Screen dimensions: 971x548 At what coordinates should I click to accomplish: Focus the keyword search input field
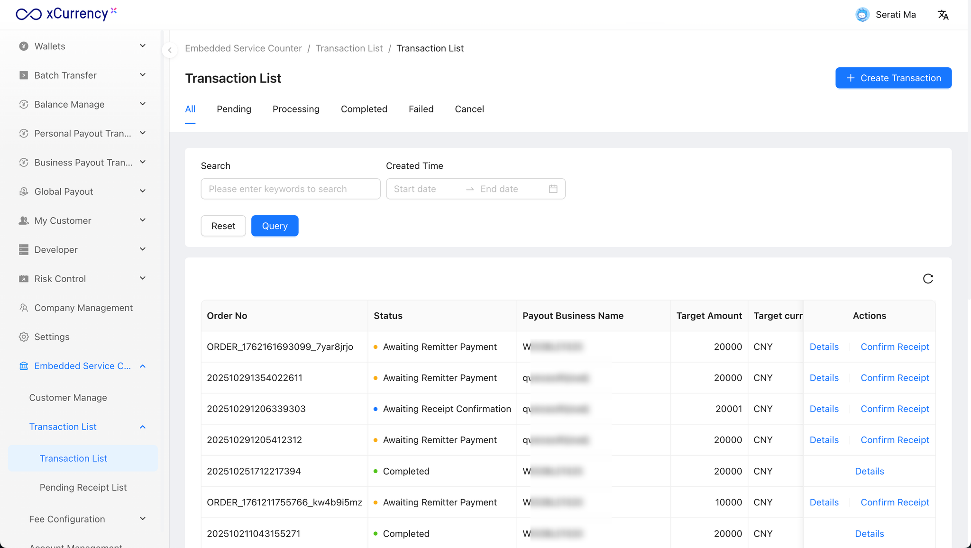coord(290,189)
